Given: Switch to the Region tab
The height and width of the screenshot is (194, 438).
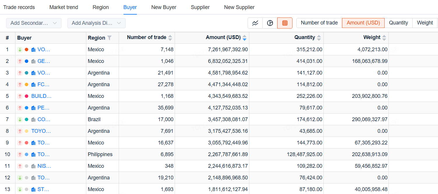Looking at the screenshot, I should 101,7.
